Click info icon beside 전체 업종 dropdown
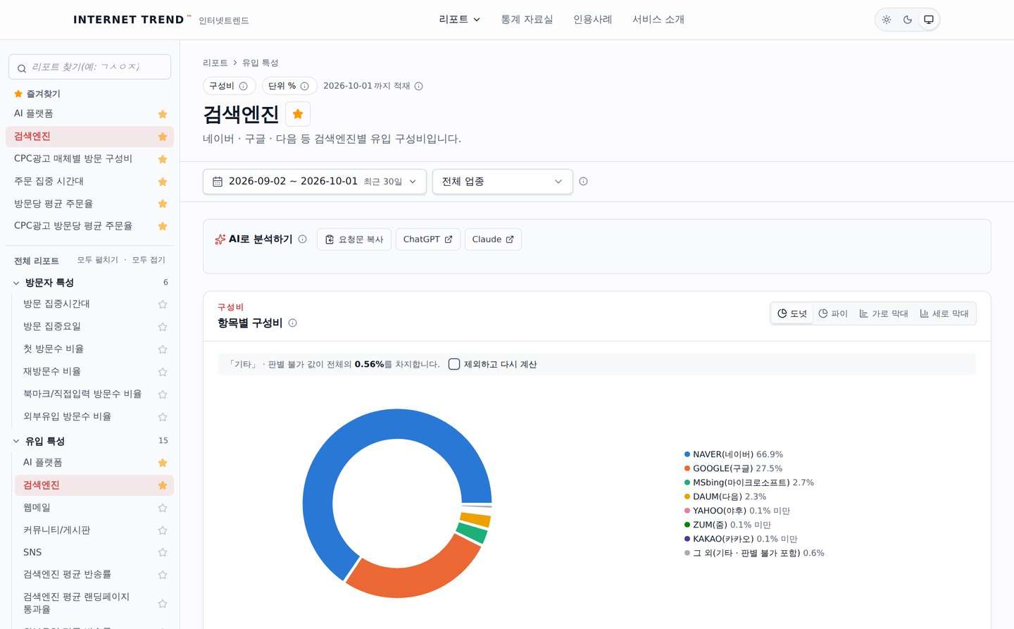Screen dimensions: 1014x629 [x=583, y=181]
